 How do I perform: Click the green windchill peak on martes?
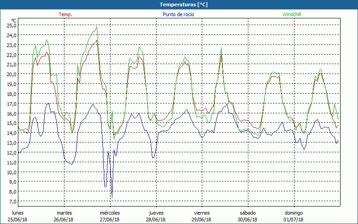97,27
